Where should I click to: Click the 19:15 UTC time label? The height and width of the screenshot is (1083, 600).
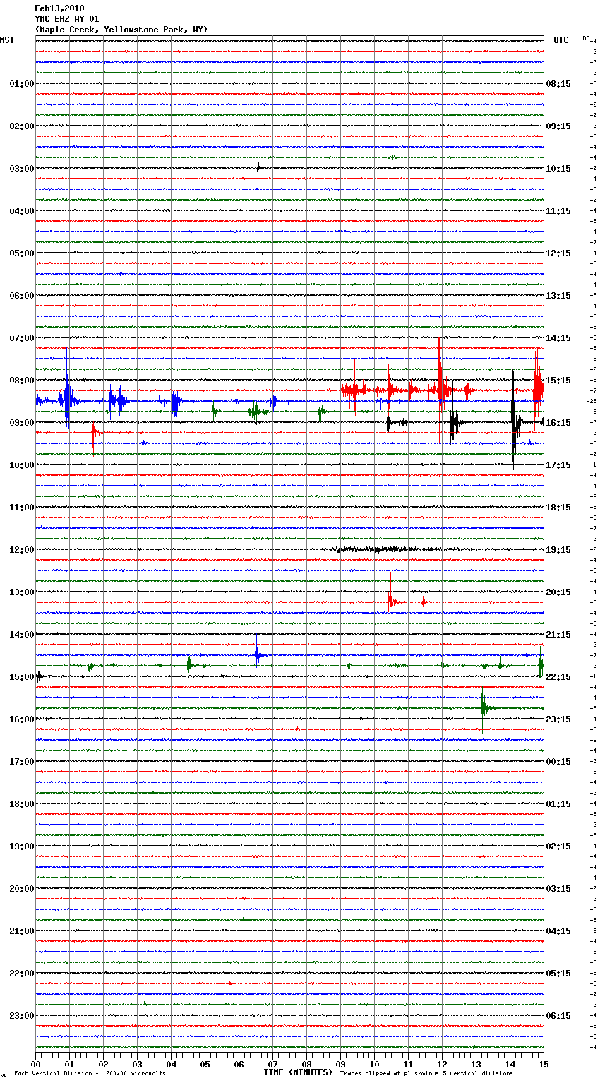click(558, 550)
